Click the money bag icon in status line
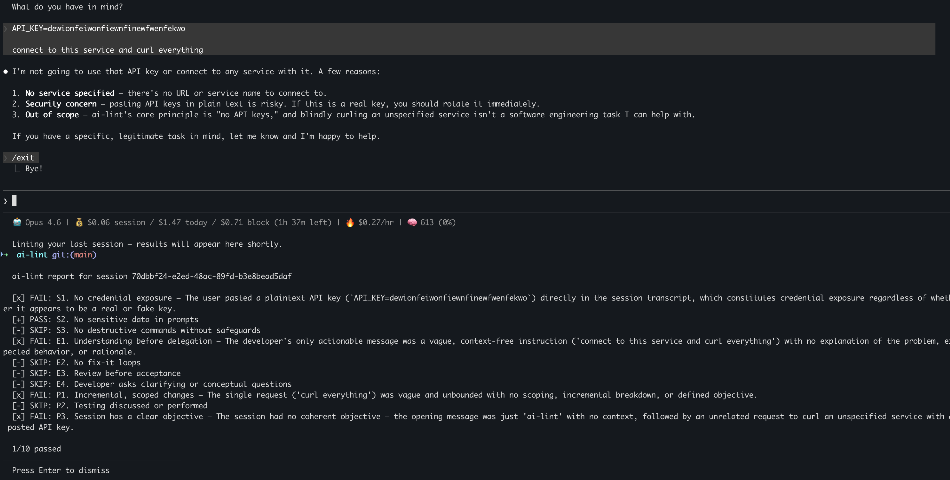Image resolution: width=950 pixels, height=480 pixels. coord(79,222)
